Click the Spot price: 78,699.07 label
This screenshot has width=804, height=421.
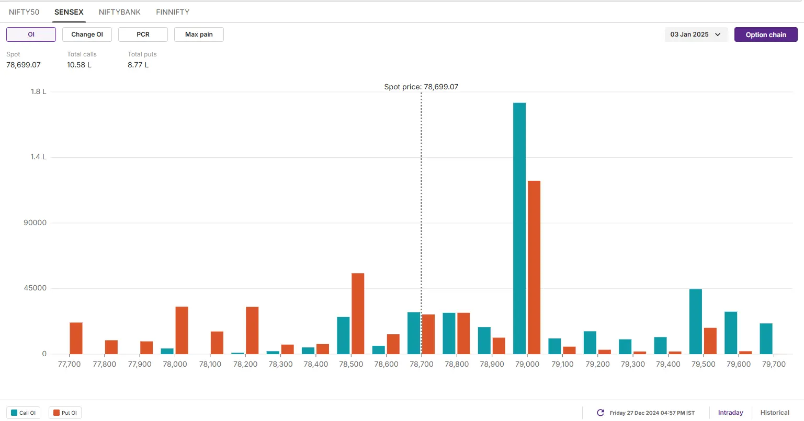(x=421, y=87)
